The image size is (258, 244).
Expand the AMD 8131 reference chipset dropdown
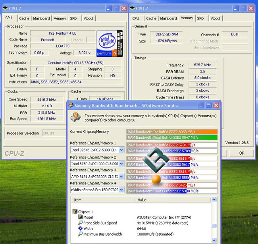click(121, 177)
